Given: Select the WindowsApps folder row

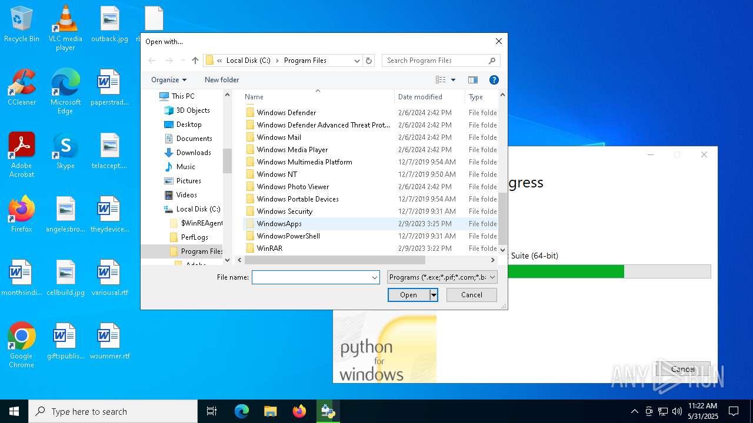Looking at the screenshot, I should point(370,224).
